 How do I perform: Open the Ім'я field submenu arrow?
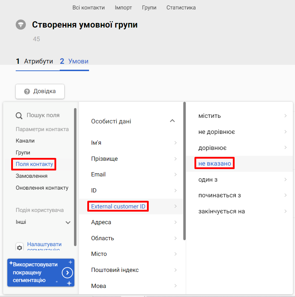[x=175, y=143]
